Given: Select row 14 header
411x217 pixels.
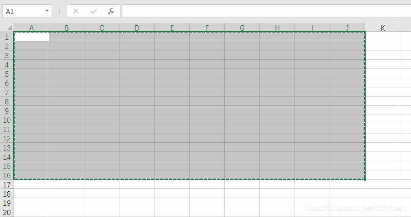Looking at the screenshot, I should point(7,157).
